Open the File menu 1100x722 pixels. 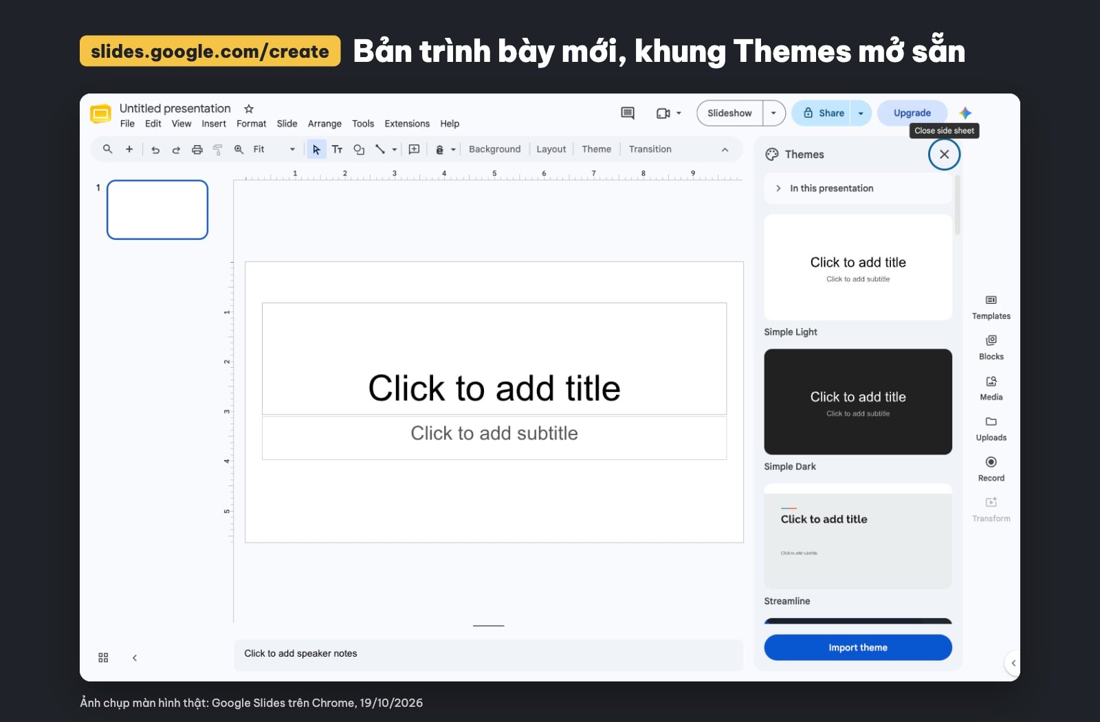[127, 124]
